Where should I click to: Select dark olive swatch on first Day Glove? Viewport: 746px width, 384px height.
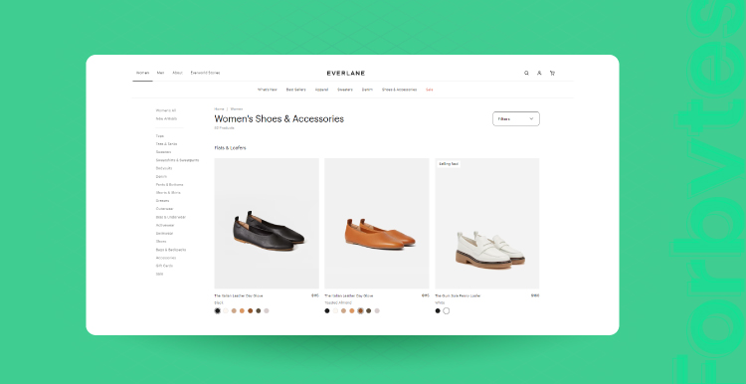[x=259, y=310]
